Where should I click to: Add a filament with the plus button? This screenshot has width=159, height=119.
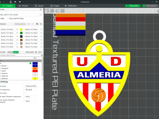coord(29,24)
